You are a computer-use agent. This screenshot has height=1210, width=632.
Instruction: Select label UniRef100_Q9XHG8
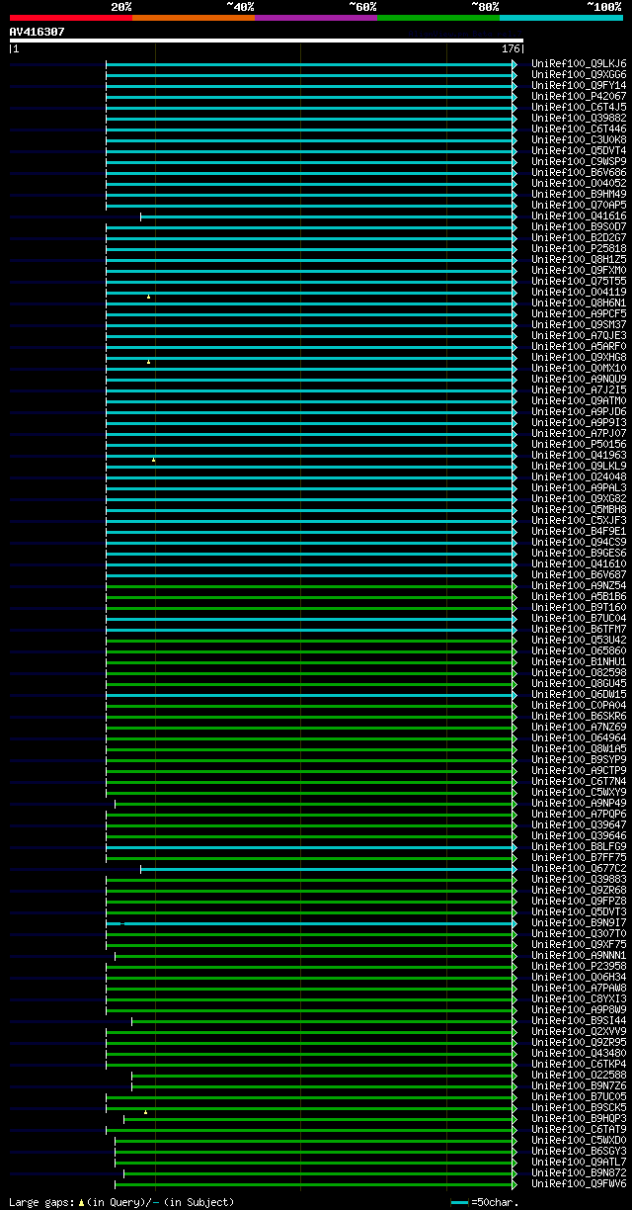tap(579, 357)
